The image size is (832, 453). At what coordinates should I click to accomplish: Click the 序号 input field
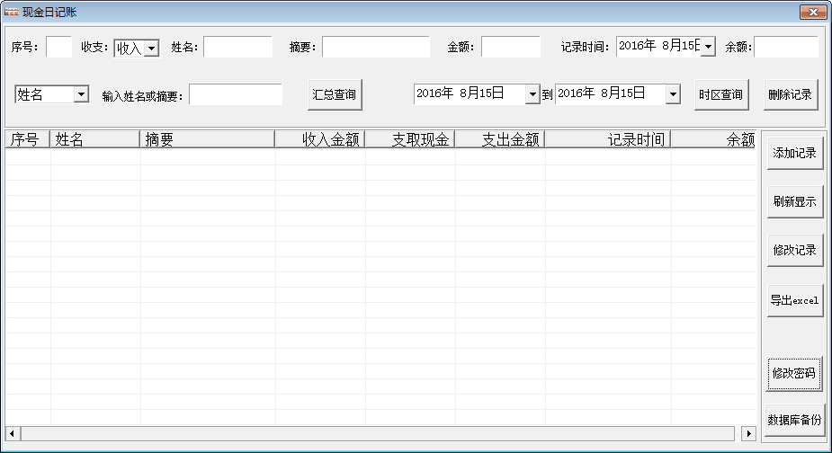(x=58, y=47)
